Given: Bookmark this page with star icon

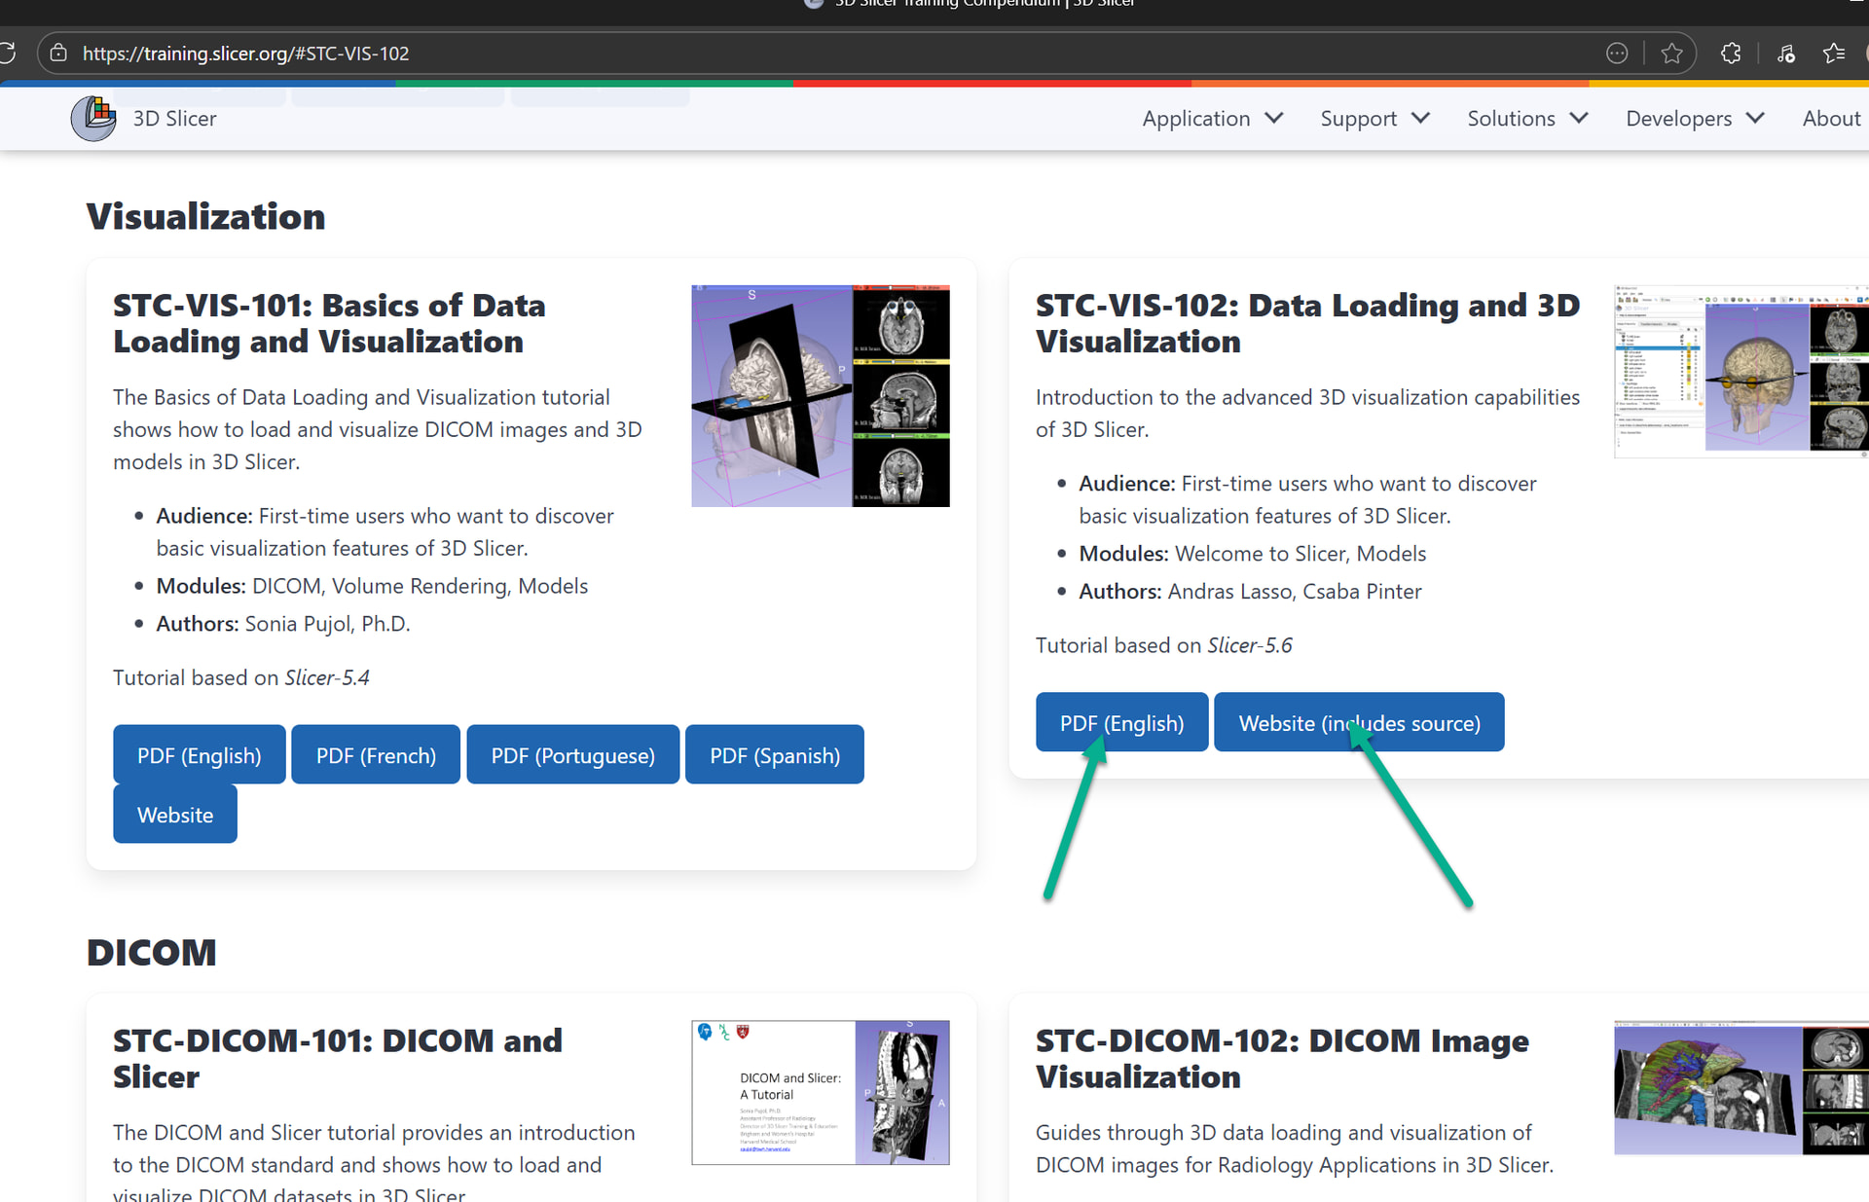Looking at the screenshot, I should (x=1671, y=54).
